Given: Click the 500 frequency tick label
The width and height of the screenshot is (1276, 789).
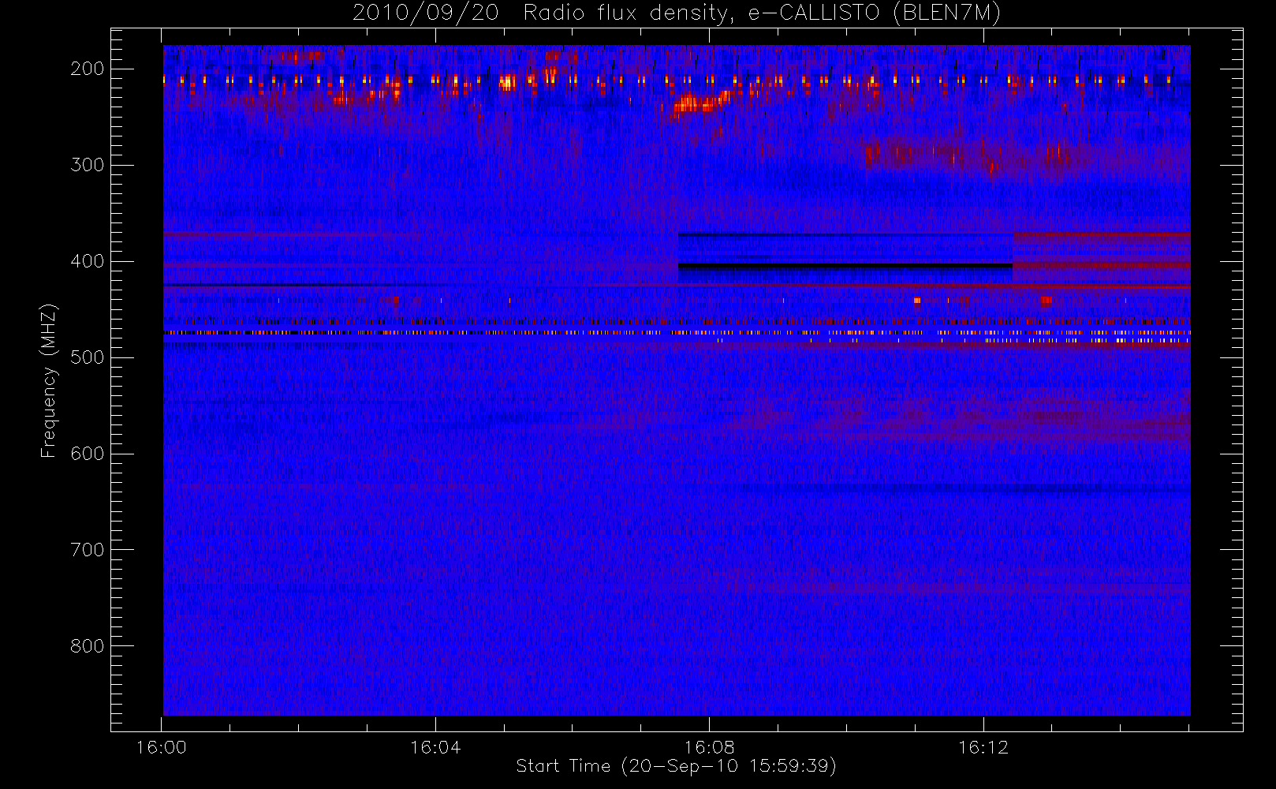Looking at the screenshot, I should 88,357.
